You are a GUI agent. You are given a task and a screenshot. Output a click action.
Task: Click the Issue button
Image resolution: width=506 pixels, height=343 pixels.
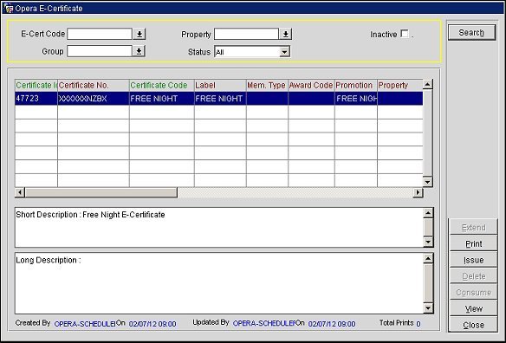click(473, 260)
